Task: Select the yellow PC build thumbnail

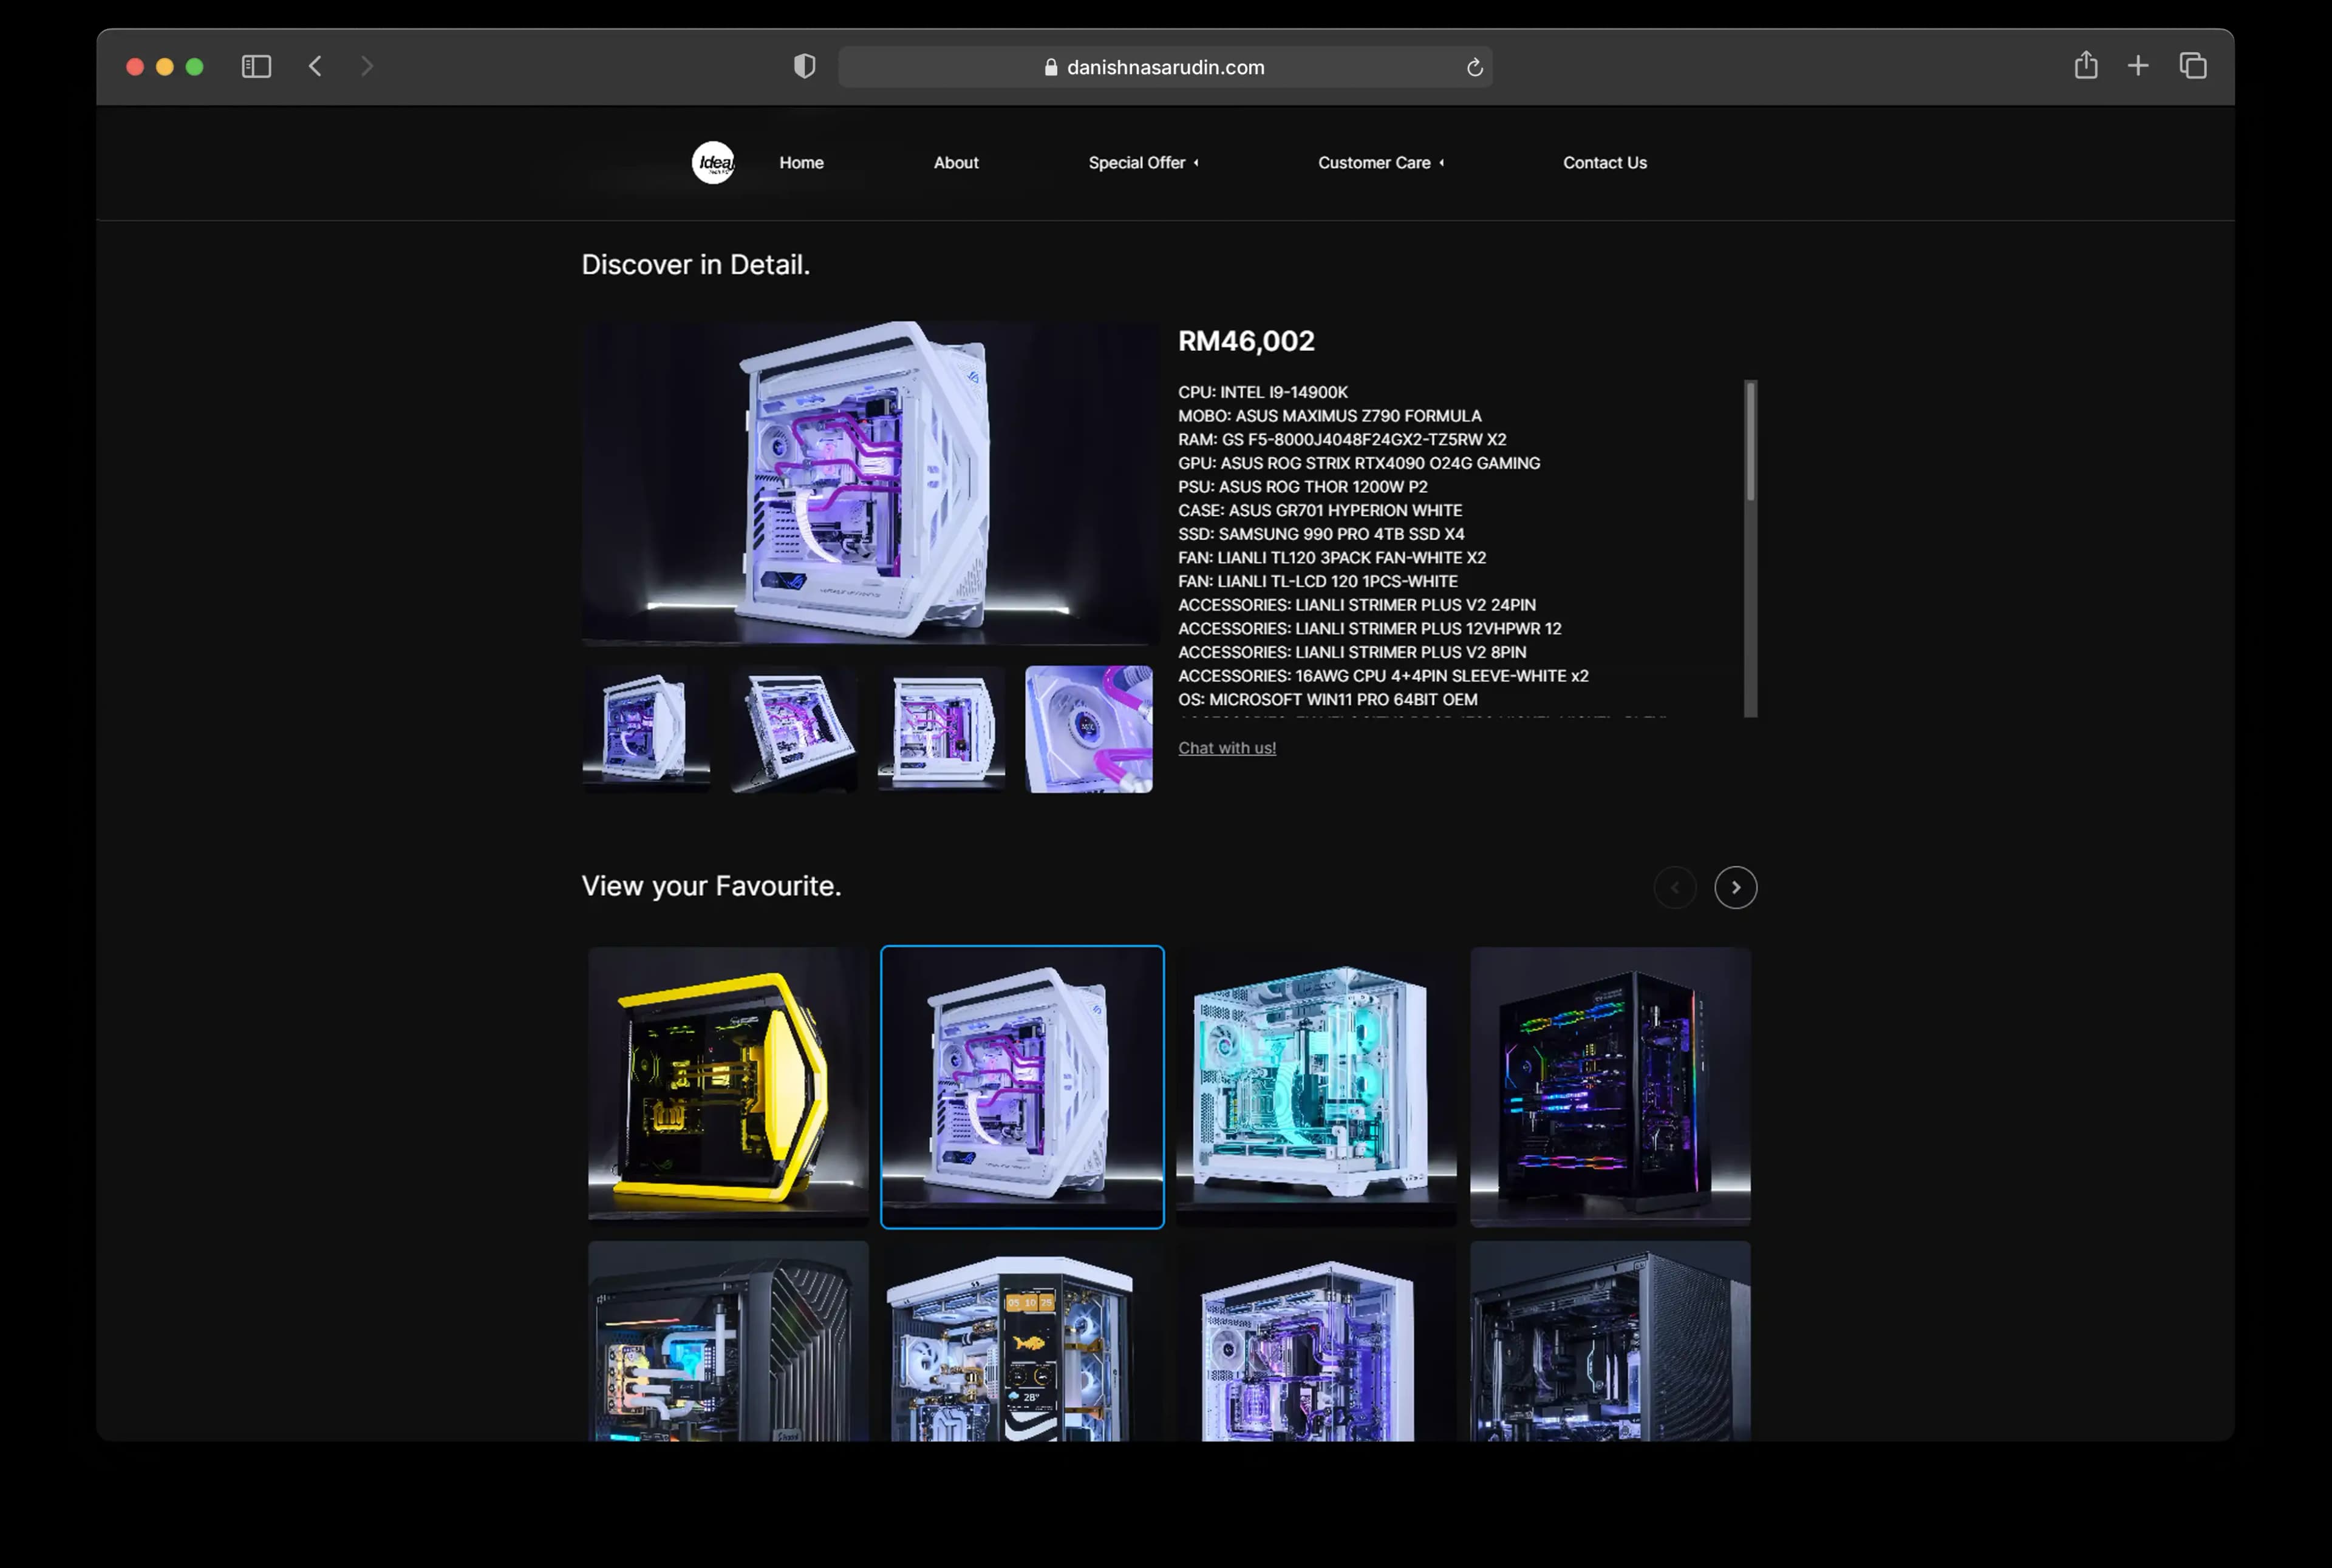Action: (728, 1086)
